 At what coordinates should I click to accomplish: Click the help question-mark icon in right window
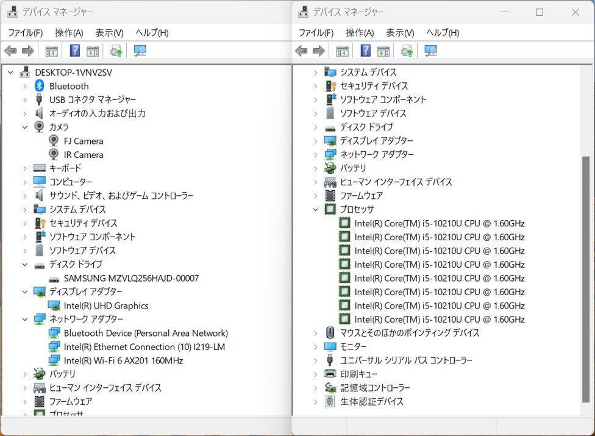[366, 50]
